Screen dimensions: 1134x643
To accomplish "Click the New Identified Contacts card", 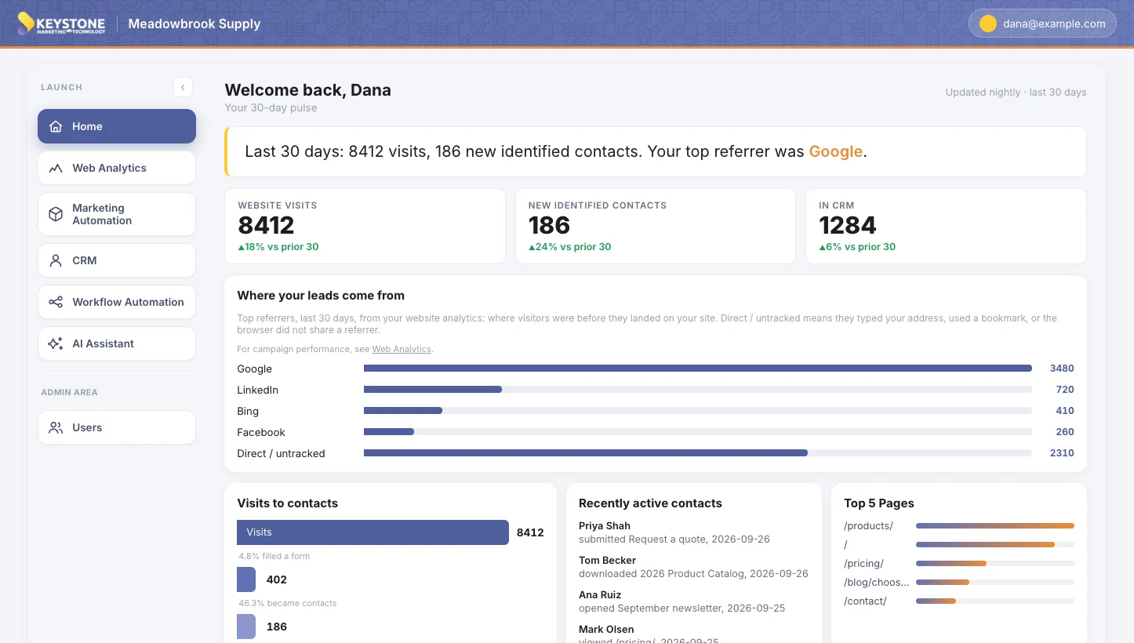I will click(656, 226).
